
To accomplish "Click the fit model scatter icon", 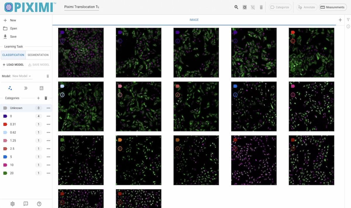I will [10, 88].
